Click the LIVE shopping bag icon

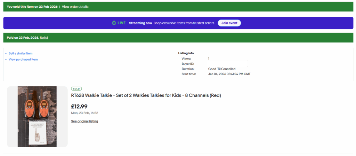point(114,23)
